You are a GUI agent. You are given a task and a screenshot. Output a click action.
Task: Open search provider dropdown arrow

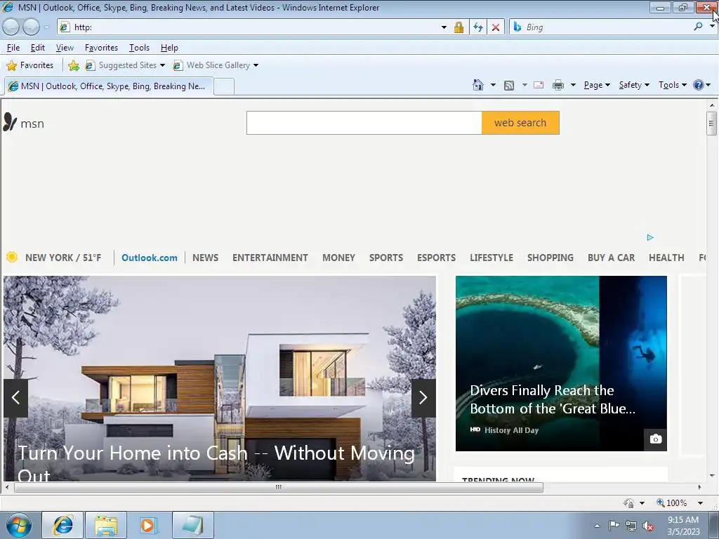coord(712,27)
